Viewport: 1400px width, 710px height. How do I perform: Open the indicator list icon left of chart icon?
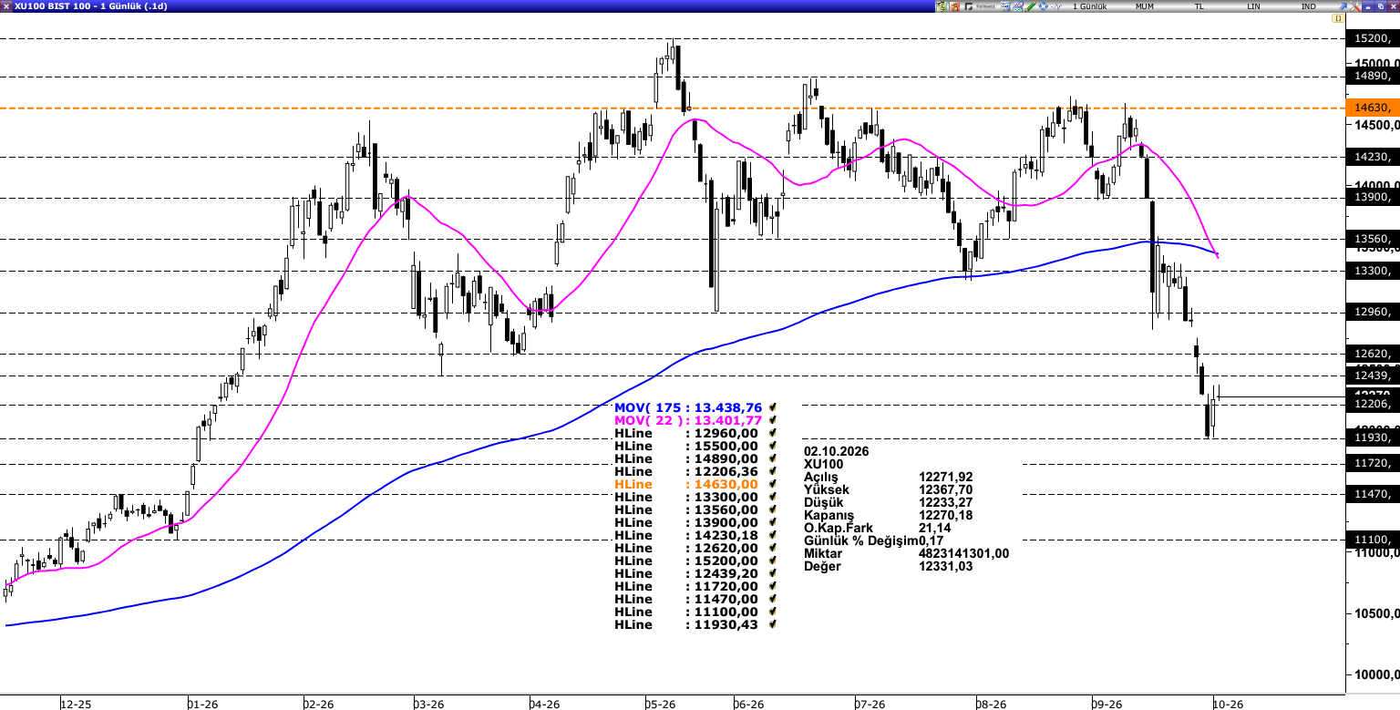coord(1005,6)
